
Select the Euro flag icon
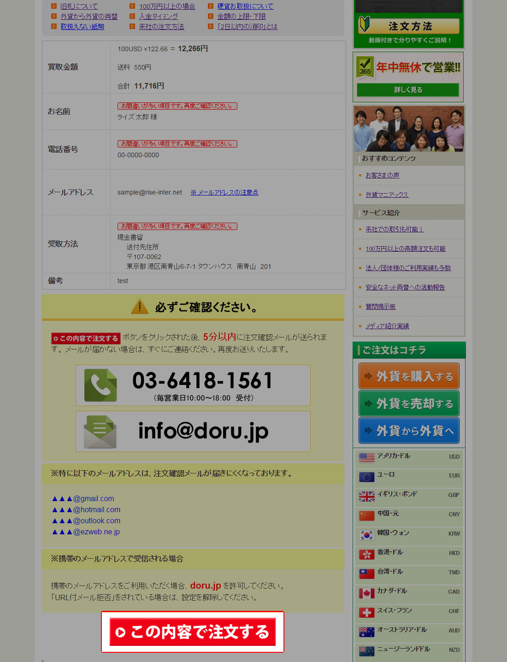tap(367, 477)
